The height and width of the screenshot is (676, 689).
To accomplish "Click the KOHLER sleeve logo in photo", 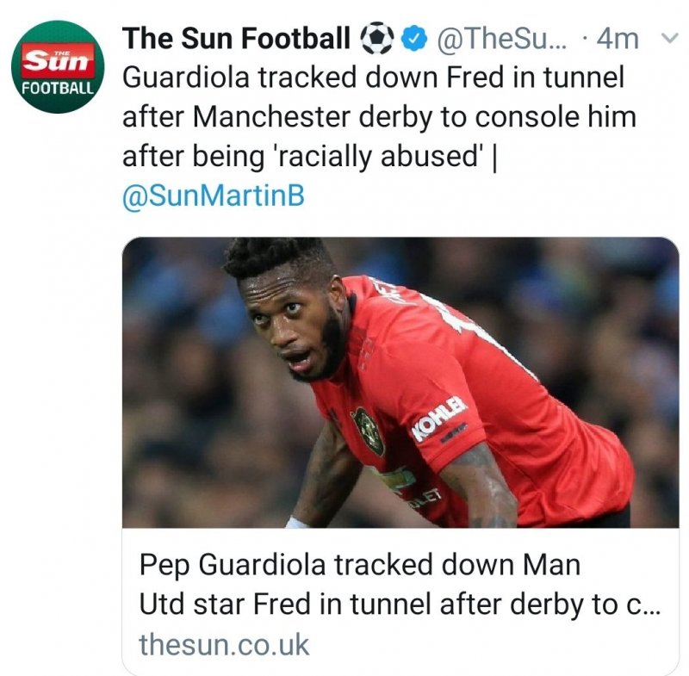I will [438, 418].
